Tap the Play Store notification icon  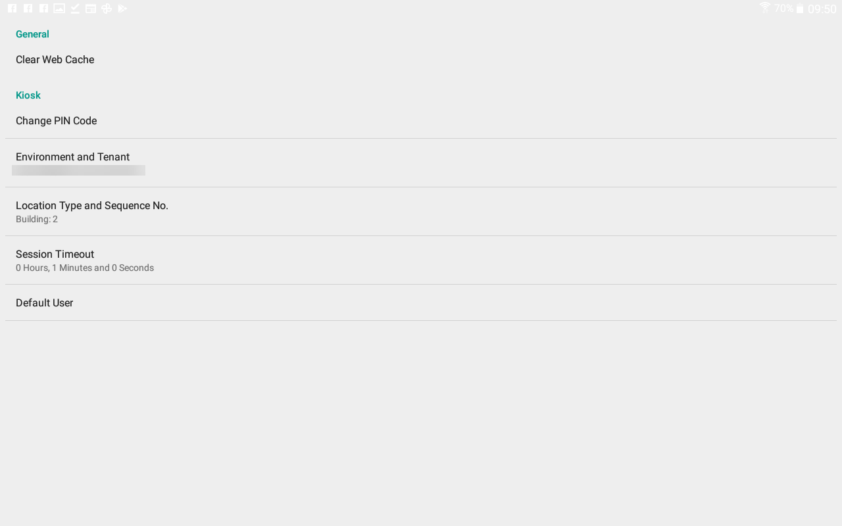[122, 9]
